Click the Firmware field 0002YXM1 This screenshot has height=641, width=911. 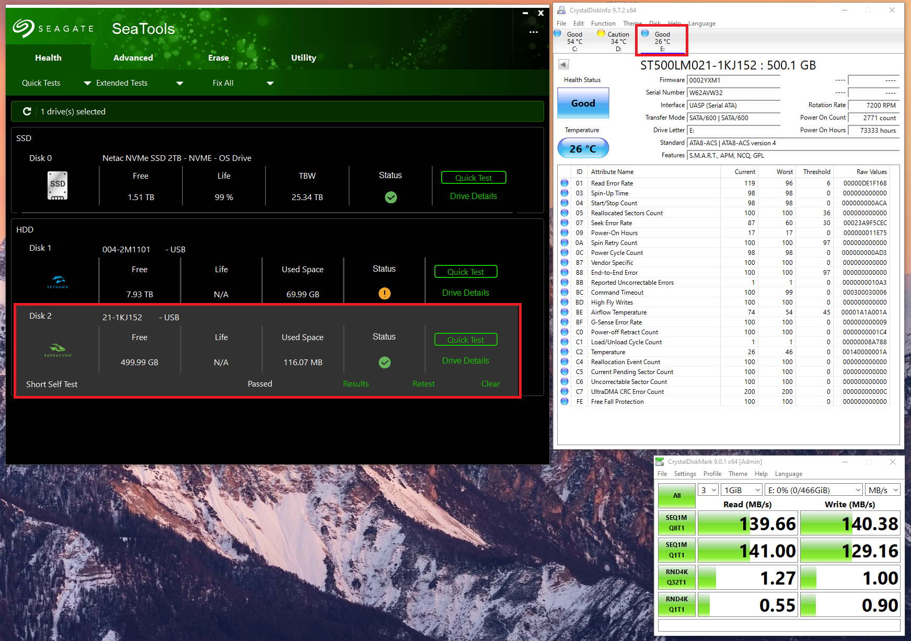click(734, 80)
